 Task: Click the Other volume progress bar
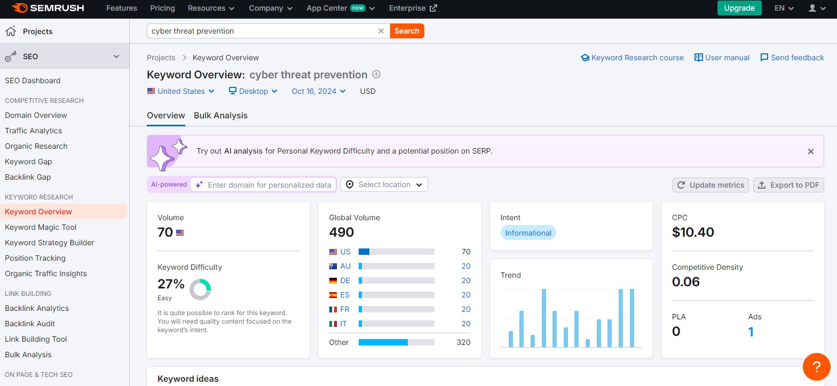coord(397,342)
